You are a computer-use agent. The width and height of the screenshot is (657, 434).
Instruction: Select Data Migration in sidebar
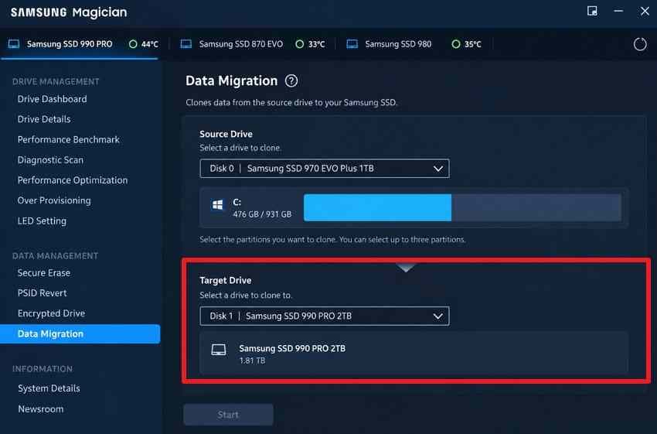pos(80,333)
